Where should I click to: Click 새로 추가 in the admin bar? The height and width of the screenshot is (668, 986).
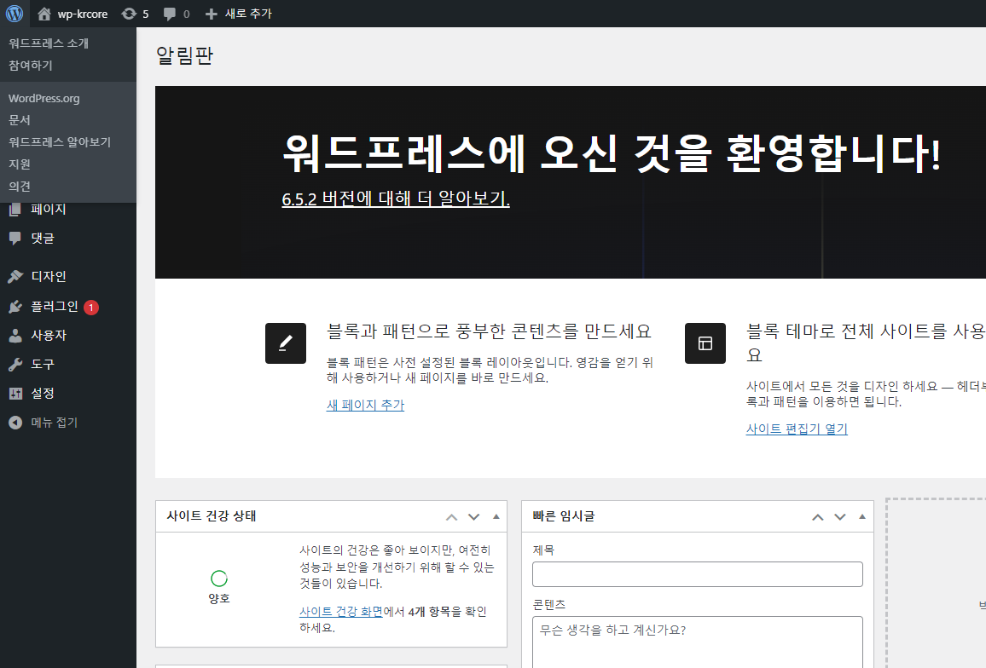click(x=248, y=14)
